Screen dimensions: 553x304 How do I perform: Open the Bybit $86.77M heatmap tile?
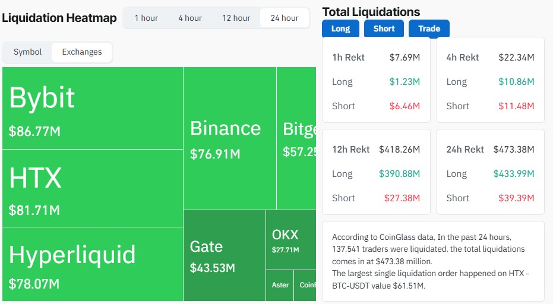[x=93, y=108]
